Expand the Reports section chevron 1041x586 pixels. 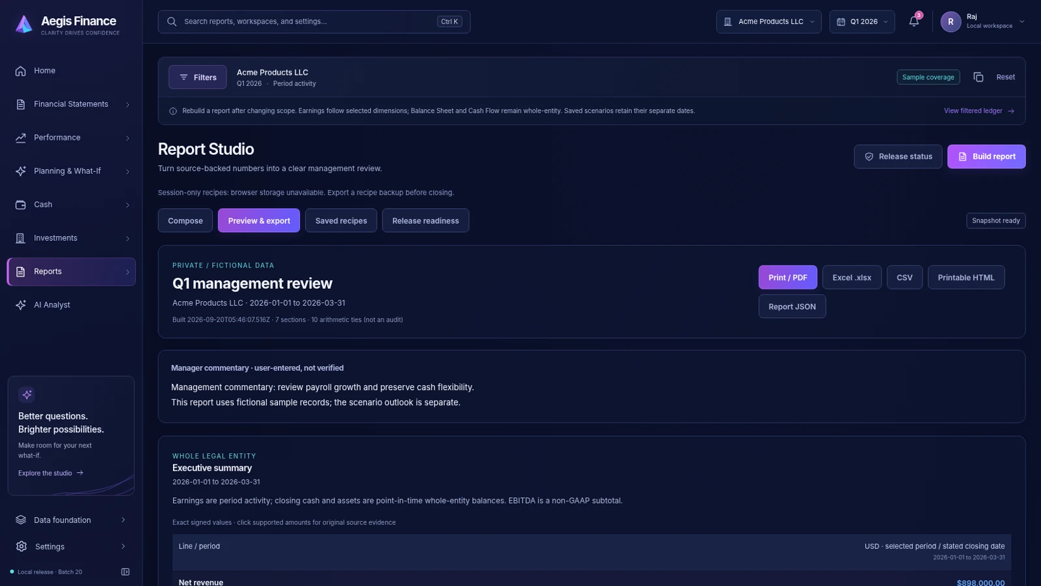pos(128,272)
